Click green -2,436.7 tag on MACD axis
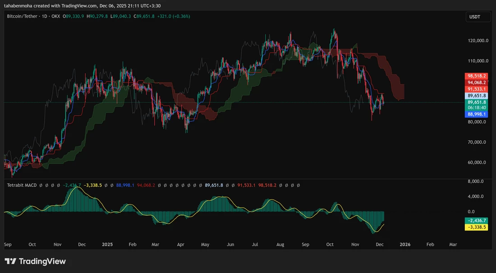Screen dimensions: 496x273 click(476, 221)
